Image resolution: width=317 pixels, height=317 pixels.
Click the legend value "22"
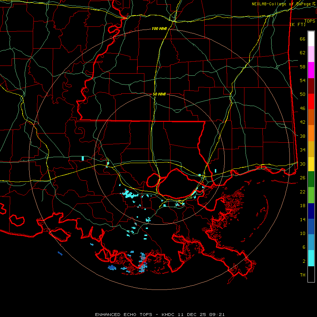coord(303,192)
